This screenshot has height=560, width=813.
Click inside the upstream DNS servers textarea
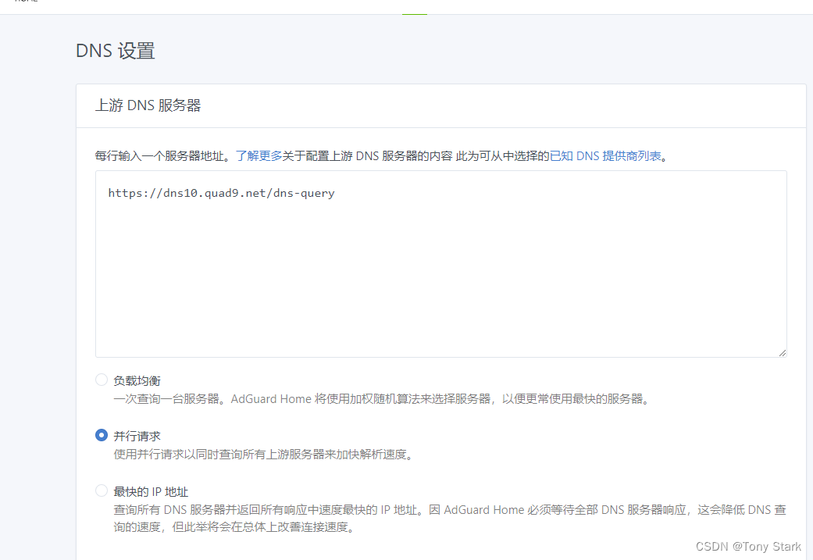(x=441, y=264)
